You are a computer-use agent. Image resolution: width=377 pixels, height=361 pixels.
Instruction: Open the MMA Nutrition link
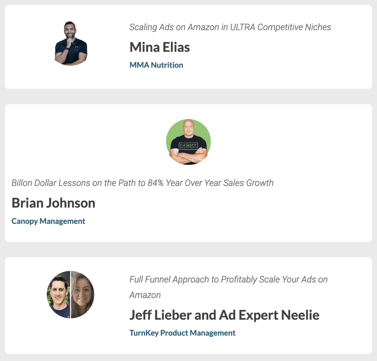pyautogui.click(x=156, y=65)
